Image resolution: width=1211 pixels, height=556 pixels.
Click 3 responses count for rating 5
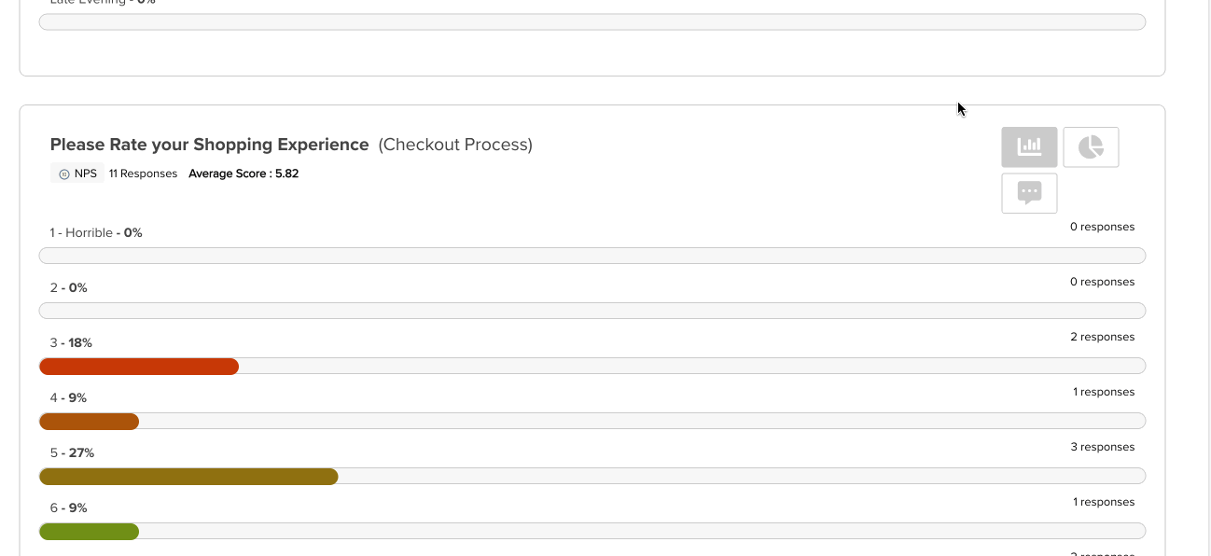click(x=1102, y=447)
